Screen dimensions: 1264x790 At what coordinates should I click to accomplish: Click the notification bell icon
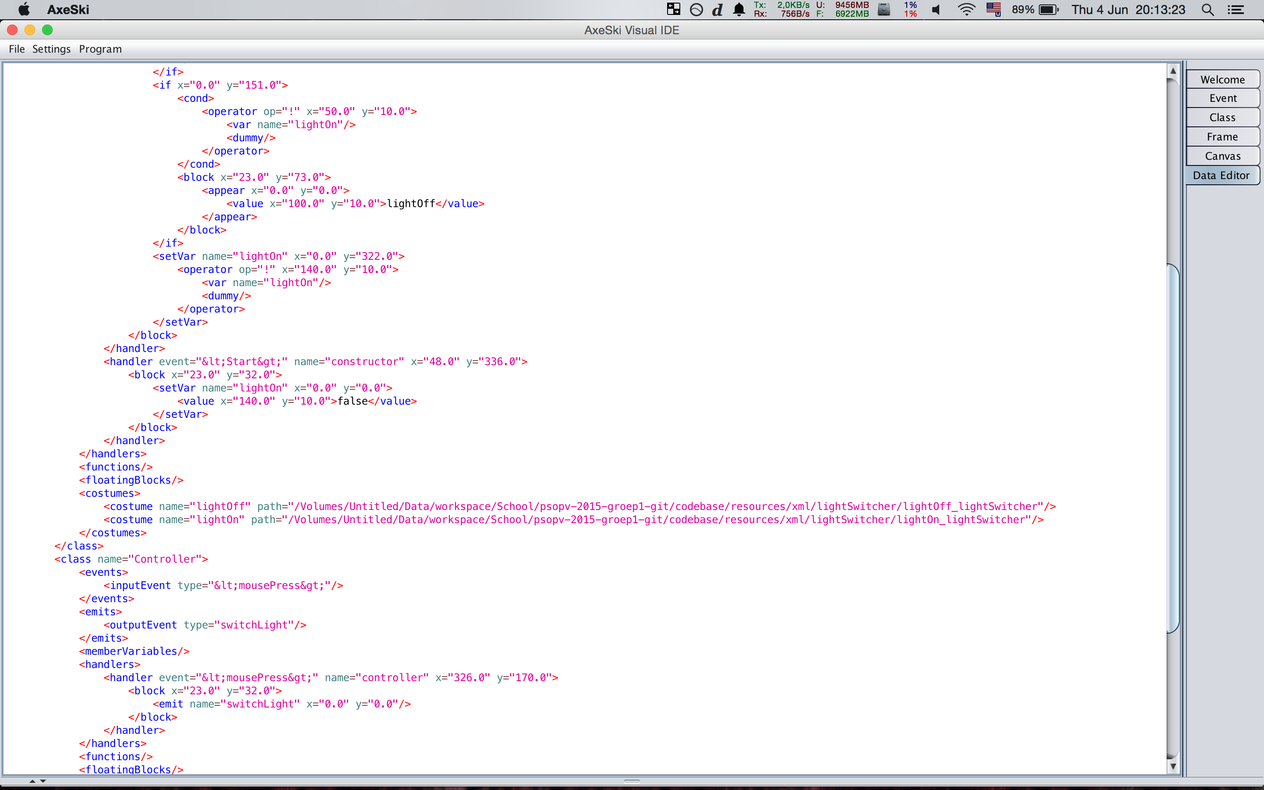click(739, 10)
